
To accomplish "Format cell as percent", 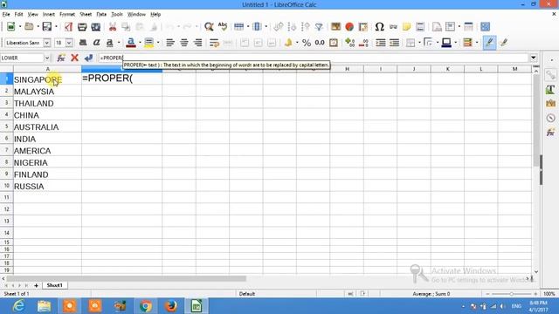I will click(x=307, y=43).
